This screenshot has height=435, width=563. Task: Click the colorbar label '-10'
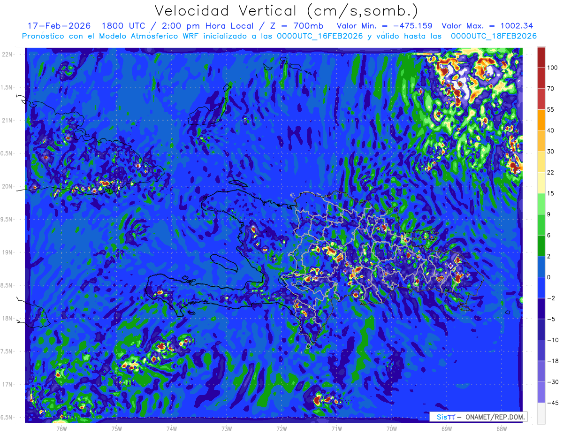[x=552, y=340]
